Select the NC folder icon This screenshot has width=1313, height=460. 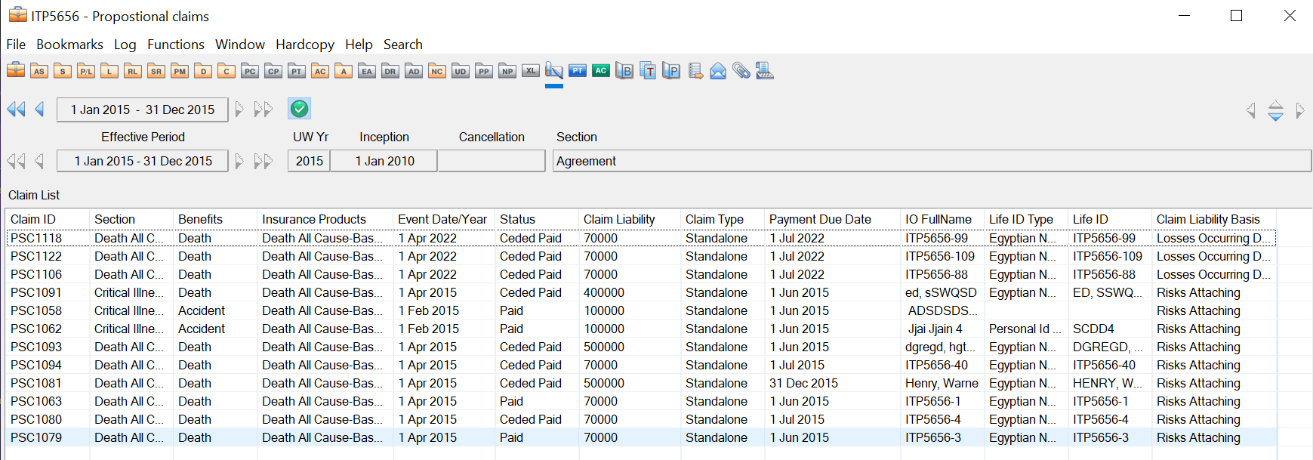[x=437, y=71]
